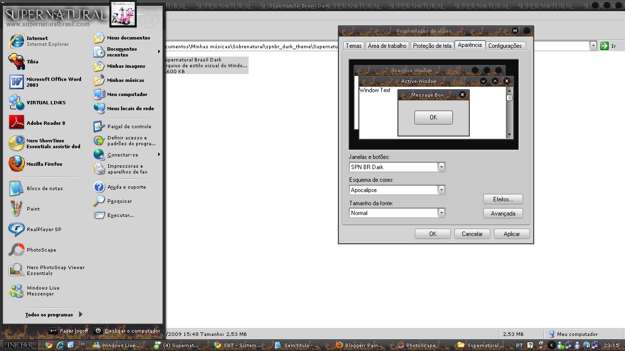Click the INICIAR start button

click(21, 345)
